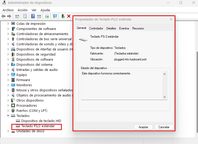Scan for hardware changes monitor icon
The height and width of the screenshot is (144, 198).
tap(55, 16)
